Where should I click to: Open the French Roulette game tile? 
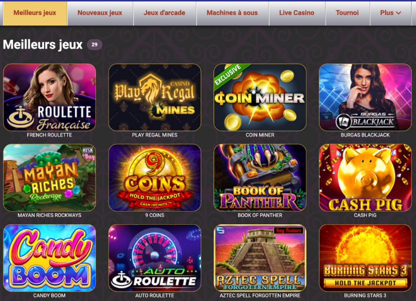point(49,98)
